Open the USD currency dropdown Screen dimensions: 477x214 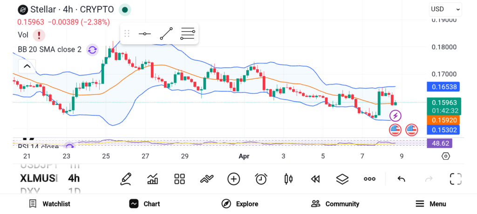[x=445, y=9]
